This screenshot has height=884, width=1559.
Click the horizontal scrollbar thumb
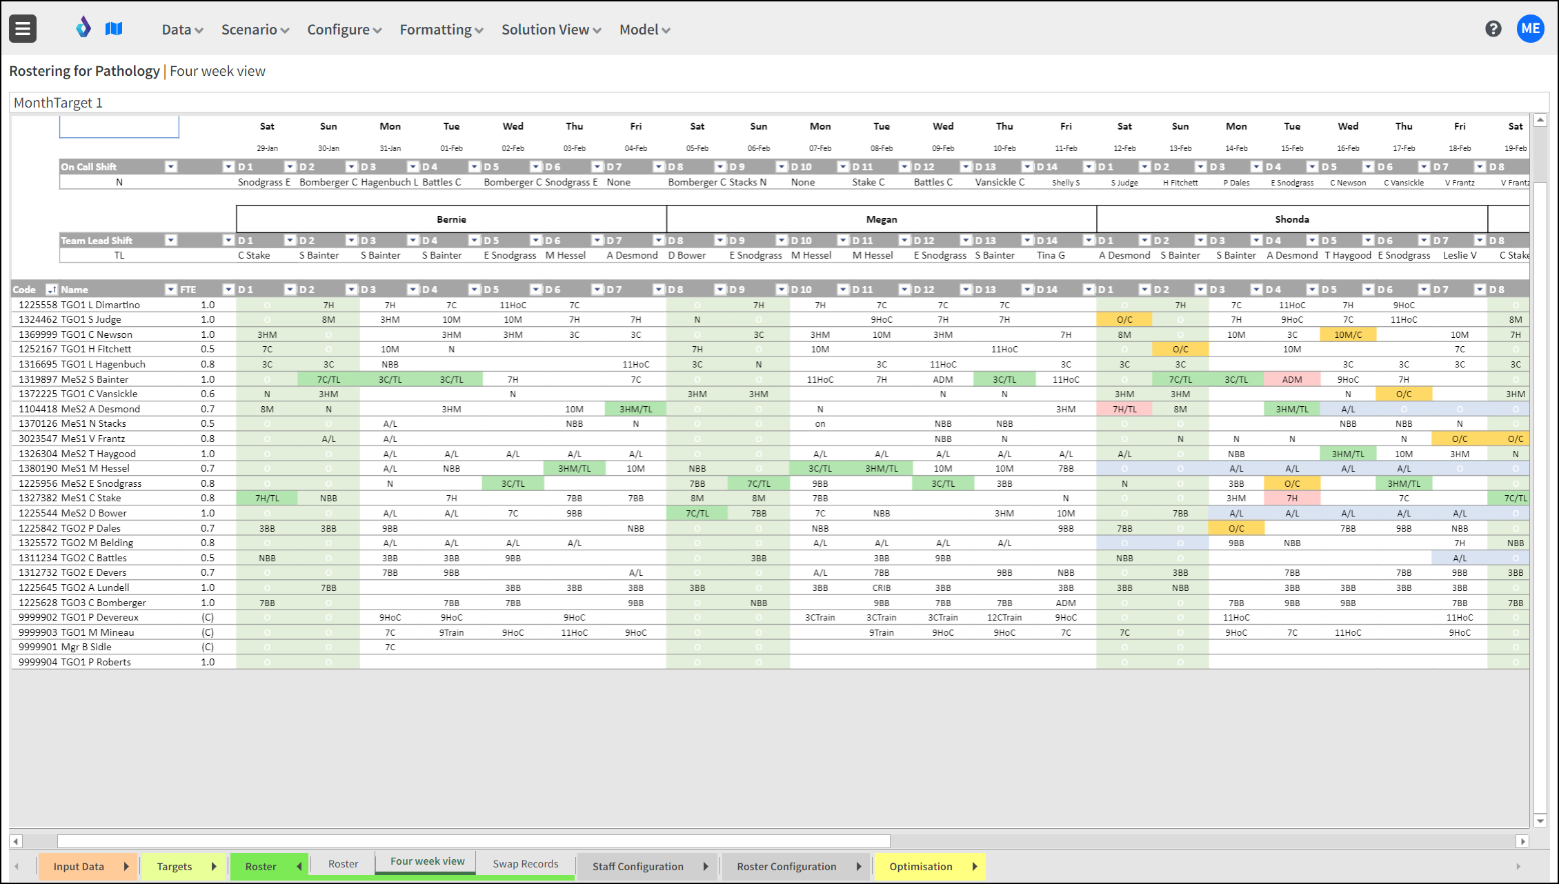point(474,841)
